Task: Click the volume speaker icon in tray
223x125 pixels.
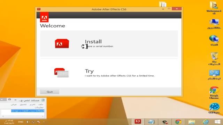Action: [x=28, y=122]
